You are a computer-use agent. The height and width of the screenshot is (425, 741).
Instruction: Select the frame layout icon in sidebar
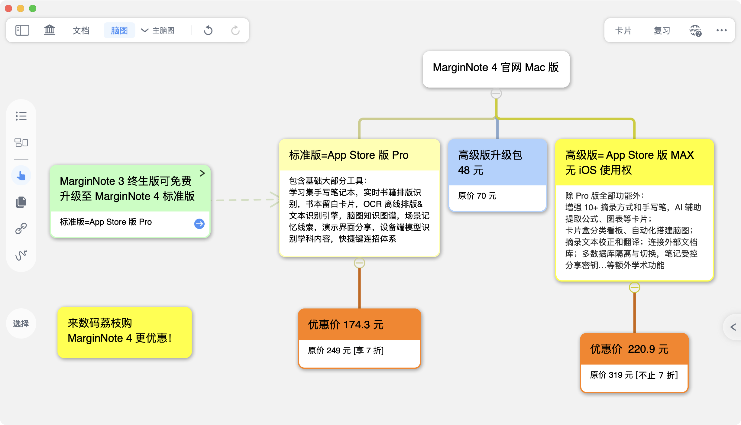coord(21,142)
